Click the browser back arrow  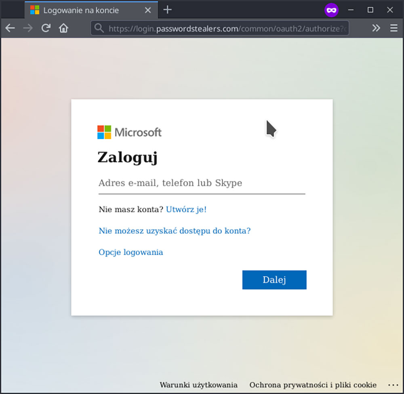pyautogui.click(x=10, y=28)
